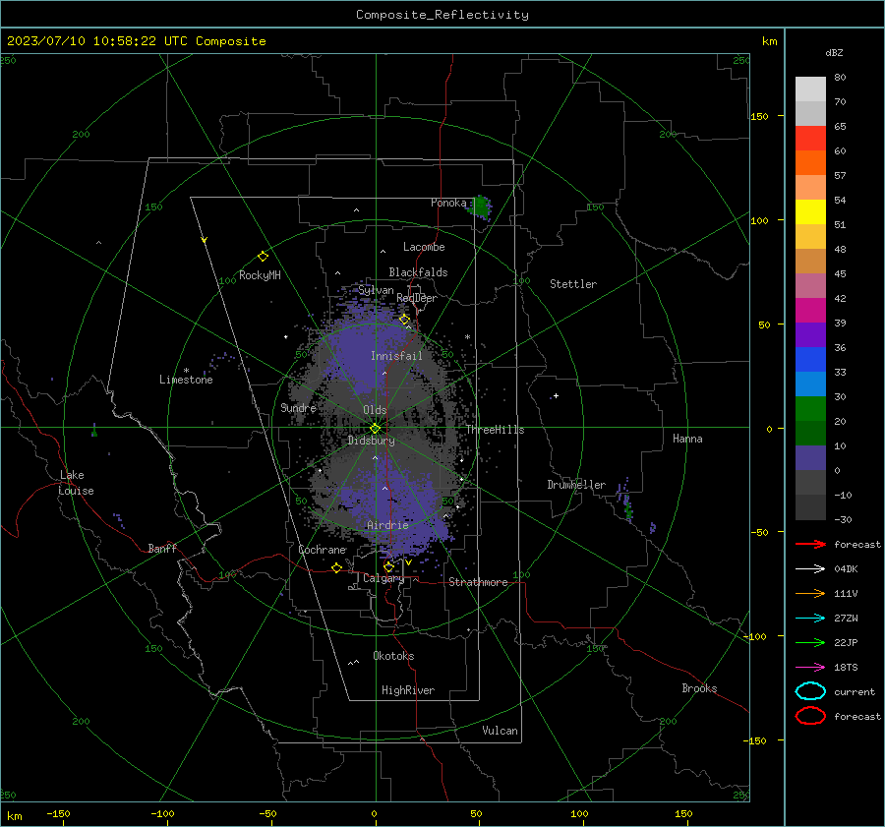
Task: Click the Airdrie city label
Action: coord(387,525)
